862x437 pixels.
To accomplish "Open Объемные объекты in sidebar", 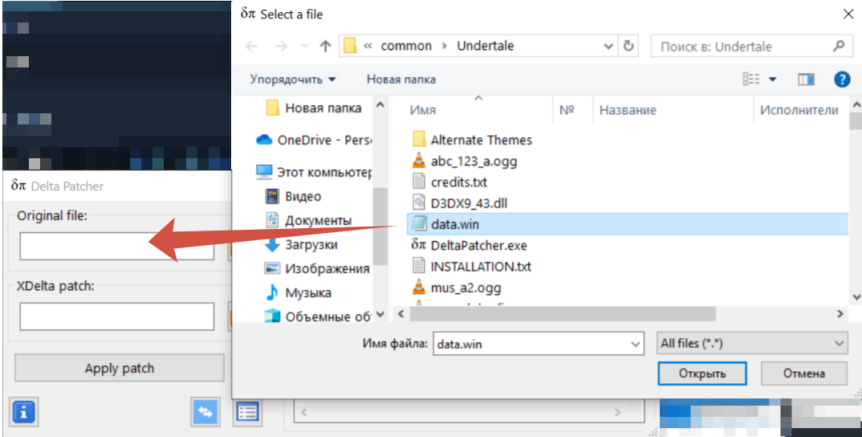I will (328, 317).
